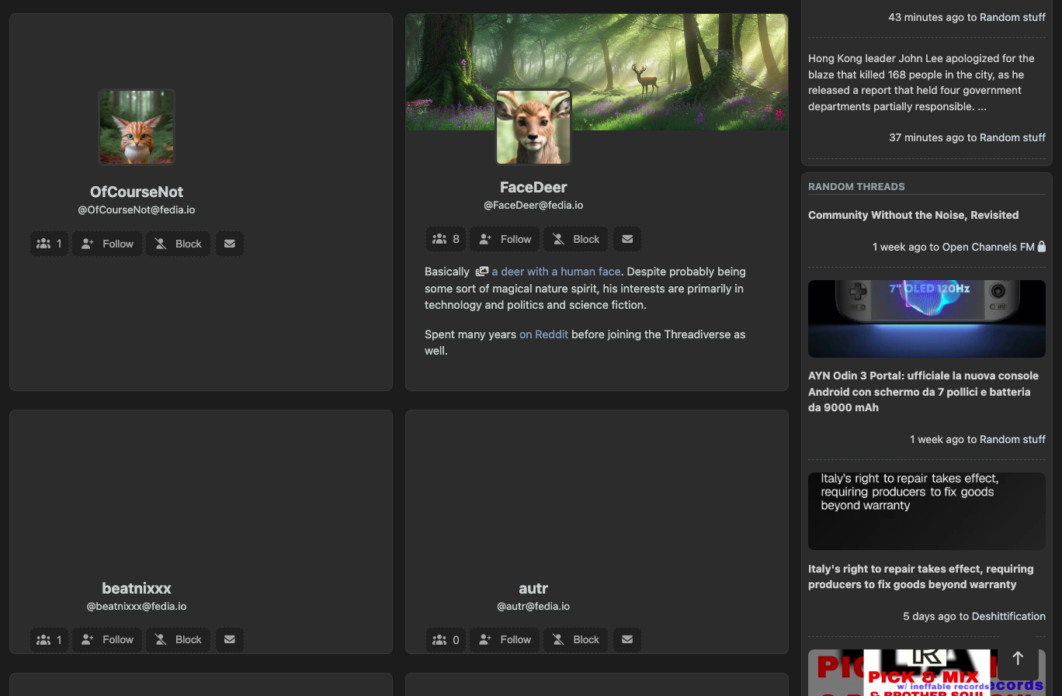Follow the FaceDeer user

coord(505,239)
